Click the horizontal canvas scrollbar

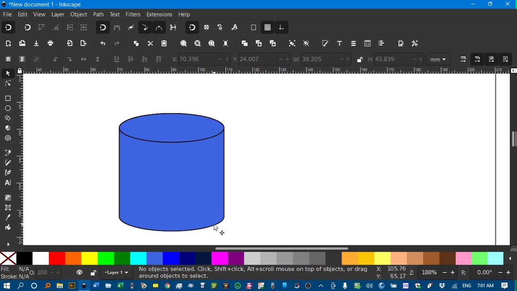tap(282, 249)
